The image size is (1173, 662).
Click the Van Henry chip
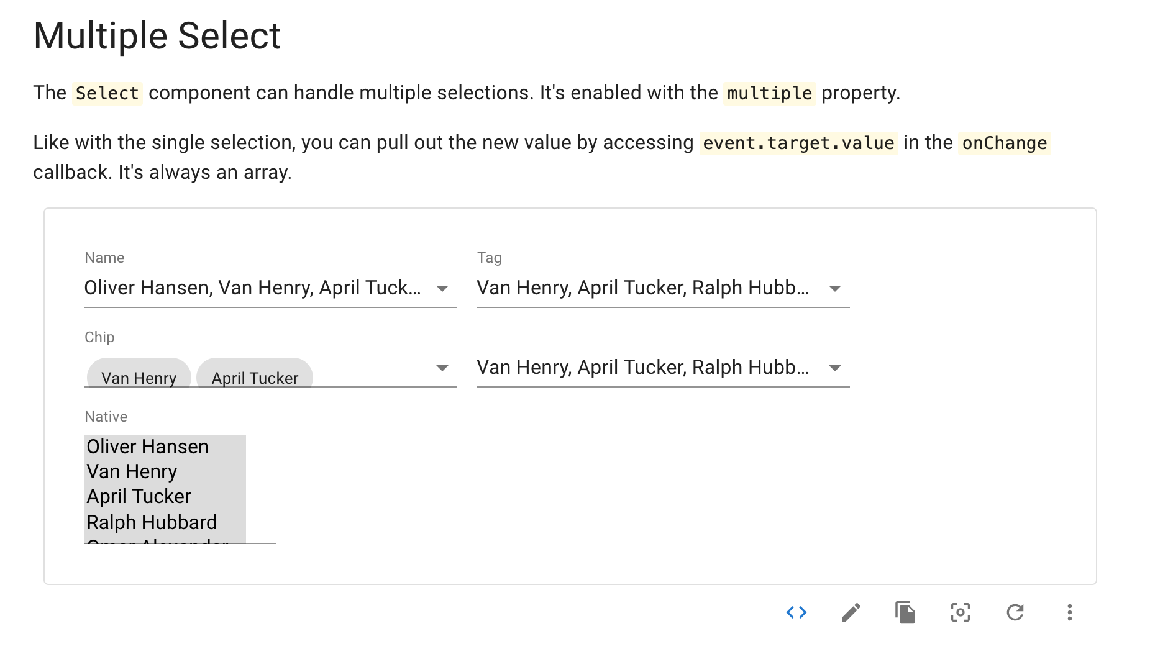138,376
